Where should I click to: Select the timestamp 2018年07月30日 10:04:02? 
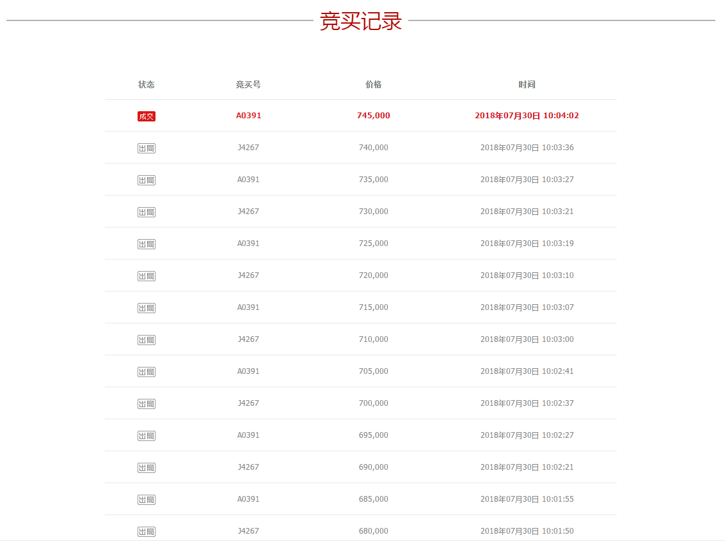527,116
